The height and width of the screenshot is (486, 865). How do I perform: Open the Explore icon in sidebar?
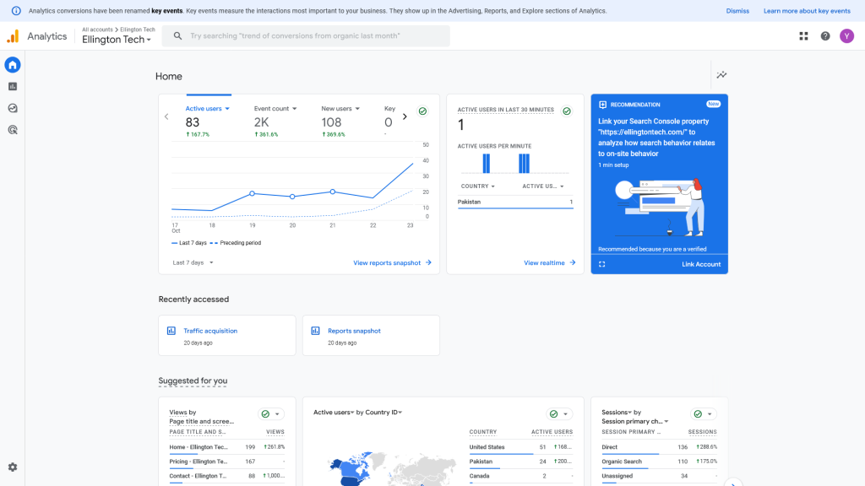pyautogui.click(x=13, y=108)
